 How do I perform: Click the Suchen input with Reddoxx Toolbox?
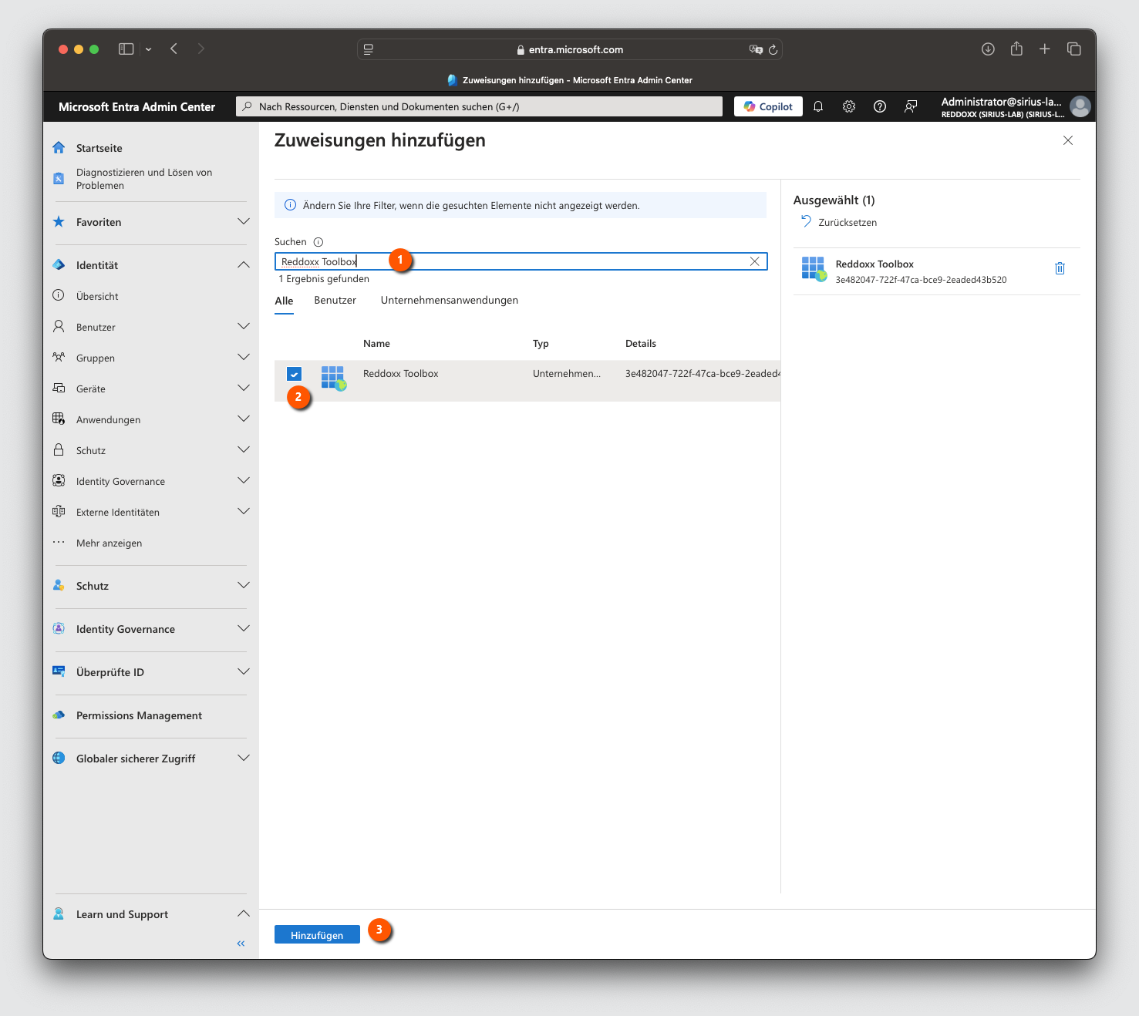[x=521, y=261]
